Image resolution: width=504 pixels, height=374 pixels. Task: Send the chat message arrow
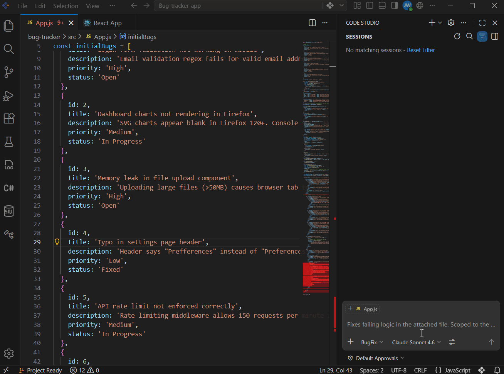[491, 342]
